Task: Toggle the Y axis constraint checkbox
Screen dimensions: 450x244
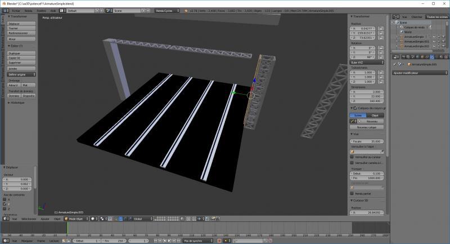Action: point(6,204)
